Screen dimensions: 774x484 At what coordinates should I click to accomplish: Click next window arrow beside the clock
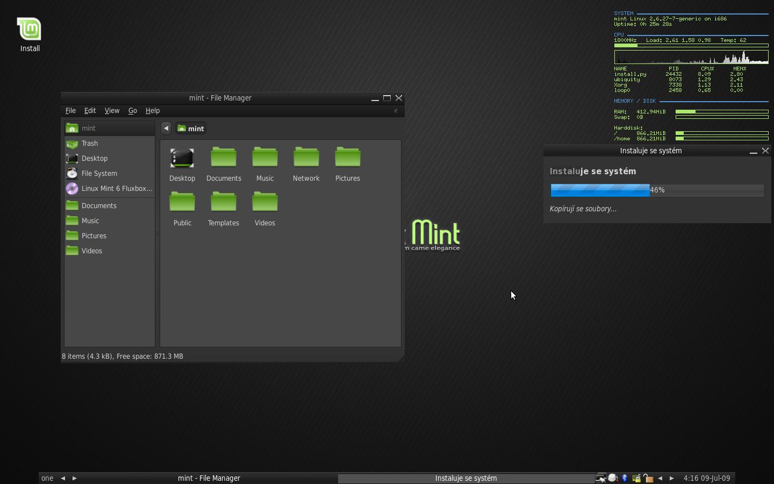pyautogui.click(x=672, y=478)
